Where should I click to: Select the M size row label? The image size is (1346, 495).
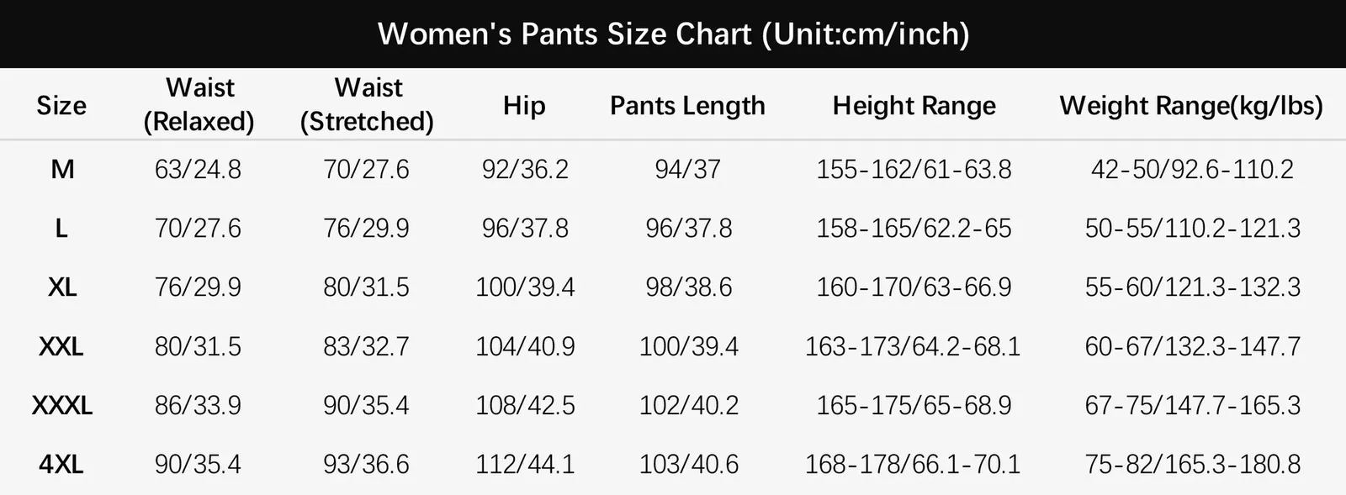(x=62, y=170)
